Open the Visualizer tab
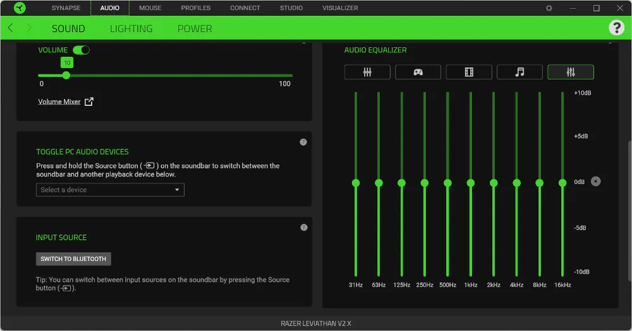 [x=340, y=8]
